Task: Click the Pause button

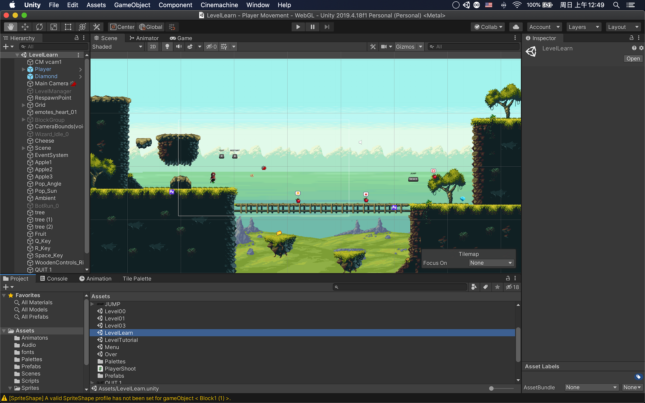Action: click(x=313, y=27)
